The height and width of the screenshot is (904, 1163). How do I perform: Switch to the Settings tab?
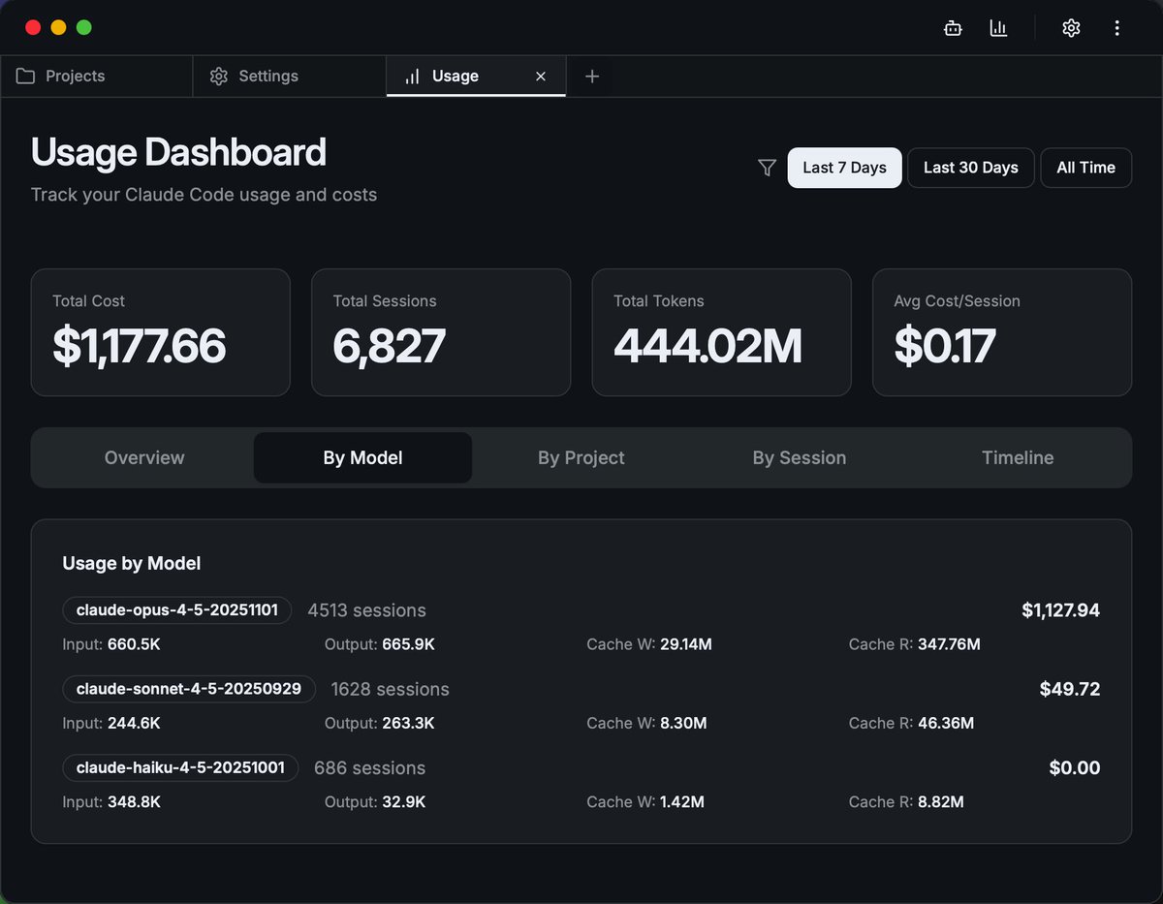point(290,77)
